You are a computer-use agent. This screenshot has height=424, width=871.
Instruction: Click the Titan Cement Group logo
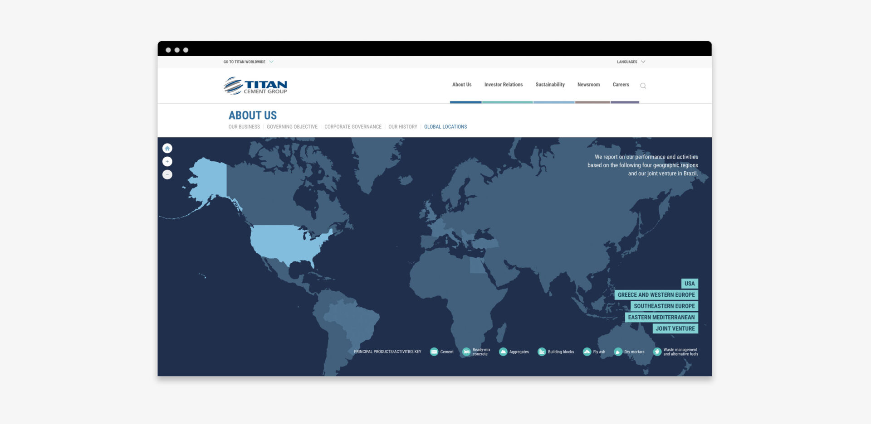[x=255, y=86]
